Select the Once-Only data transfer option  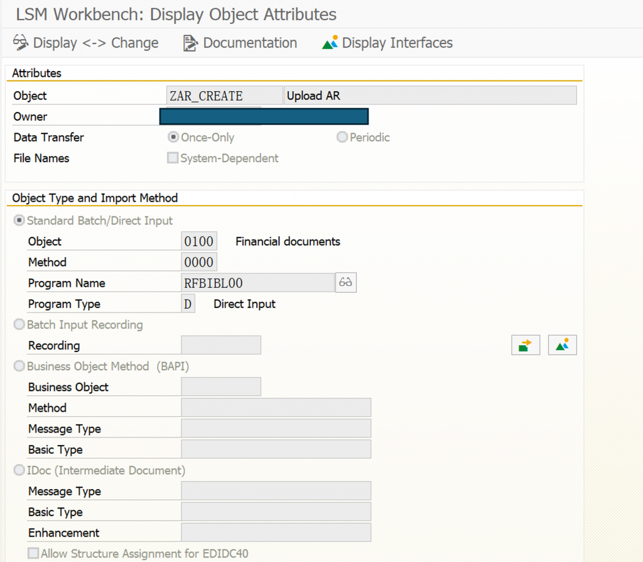[x=173, y=137]
